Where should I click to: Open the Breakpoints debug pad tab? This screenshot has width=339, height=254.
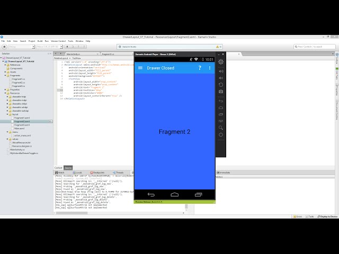(97, 173)
